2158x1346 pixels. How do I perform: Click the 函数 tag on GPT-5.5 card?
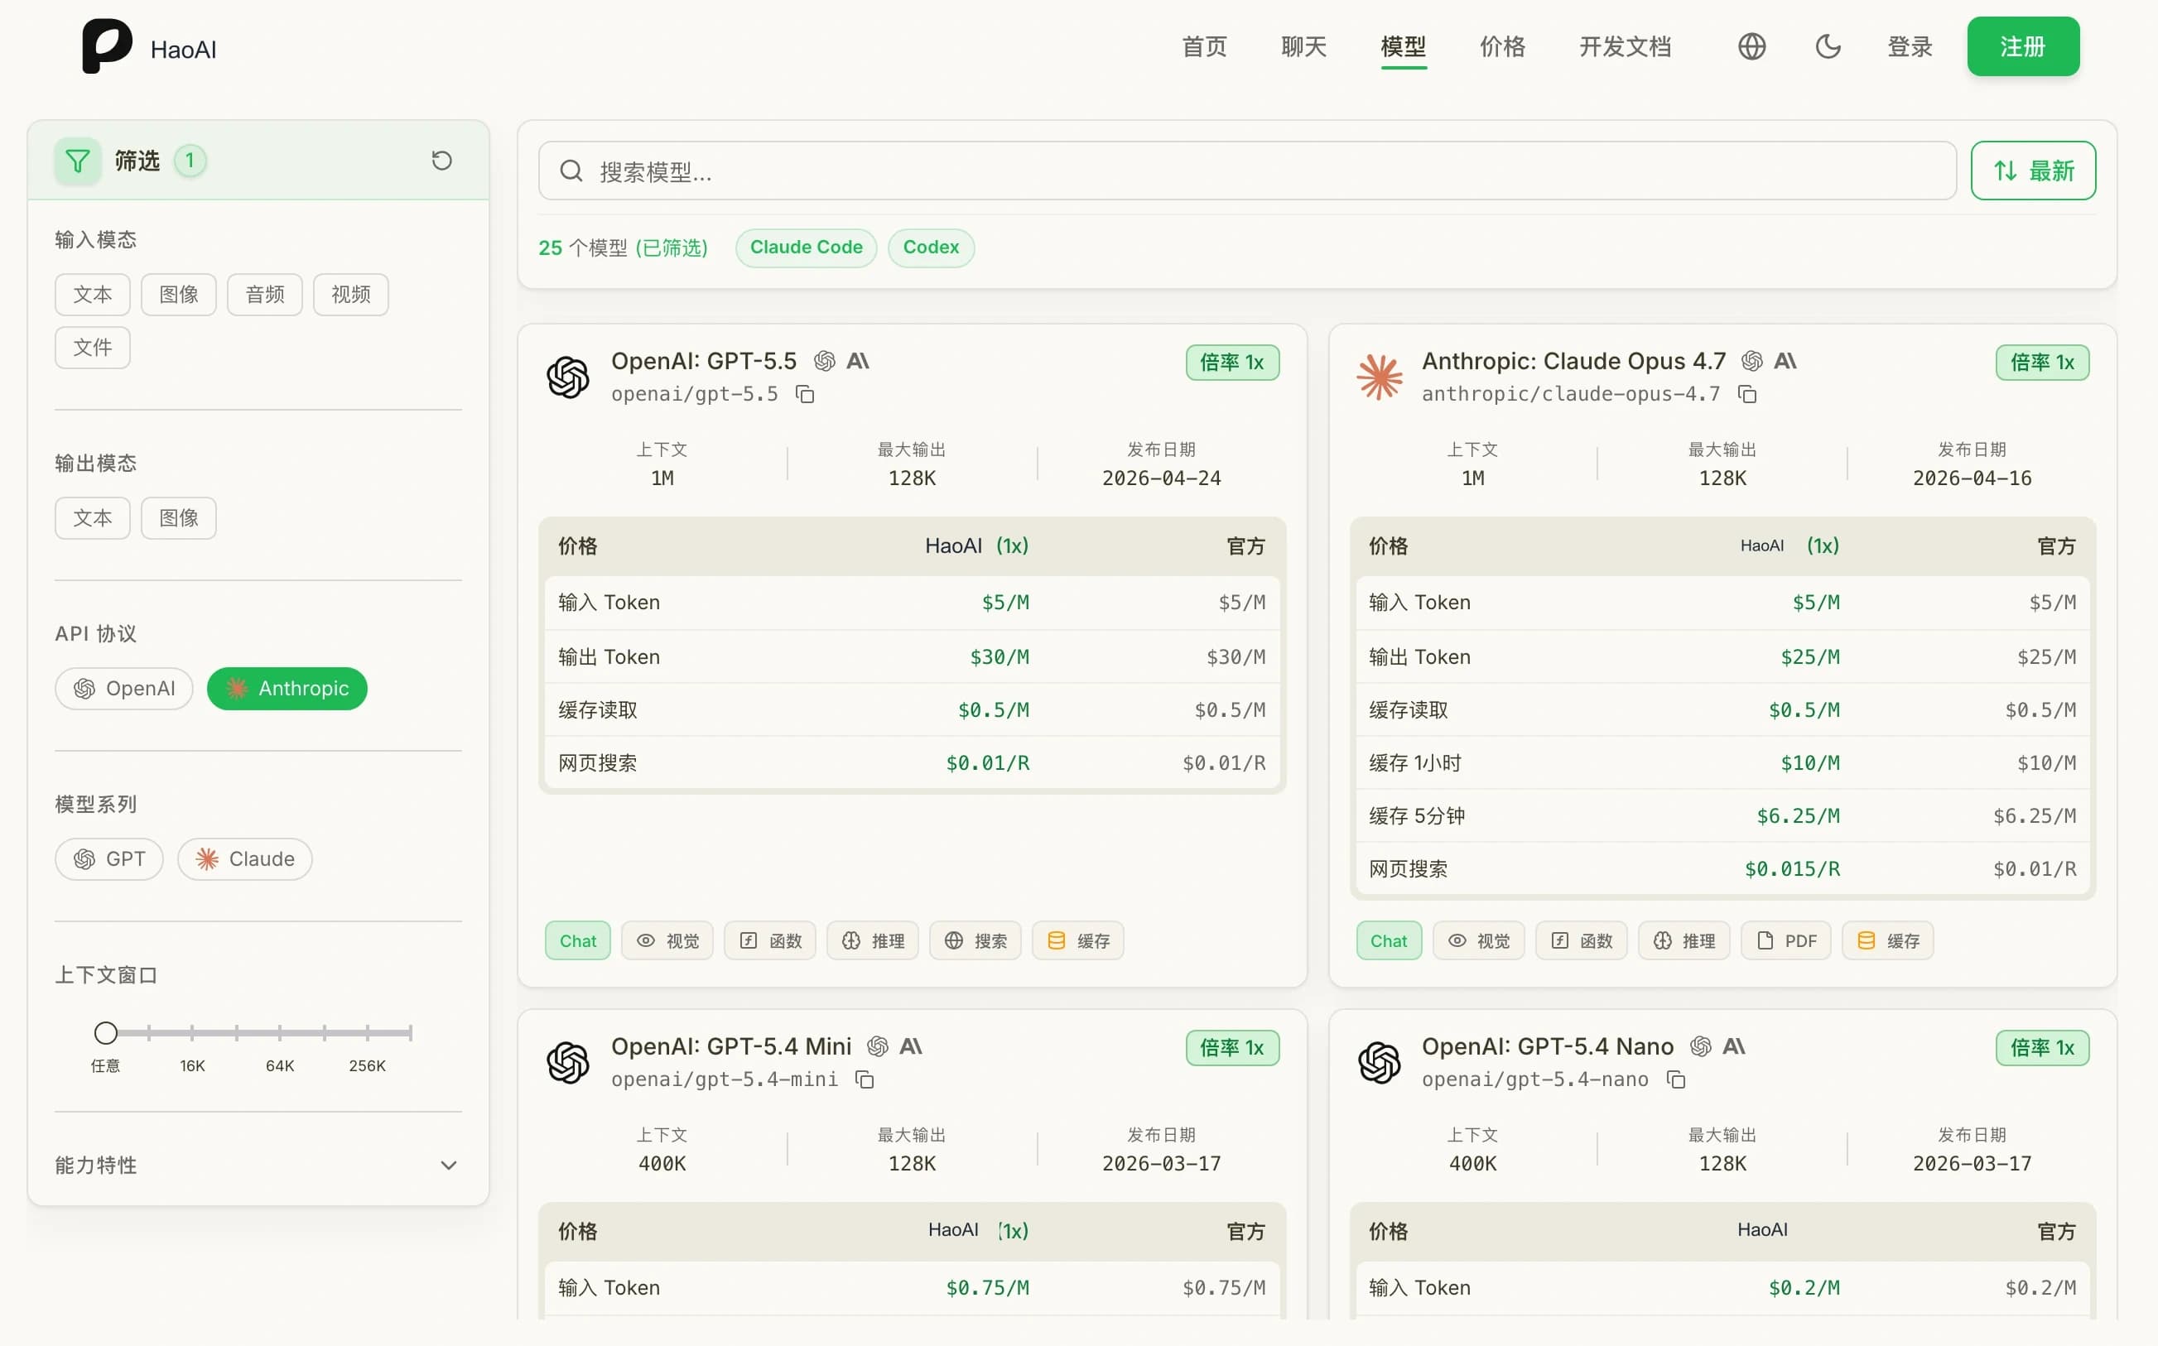pyautogui.click(x=770, y=941)
